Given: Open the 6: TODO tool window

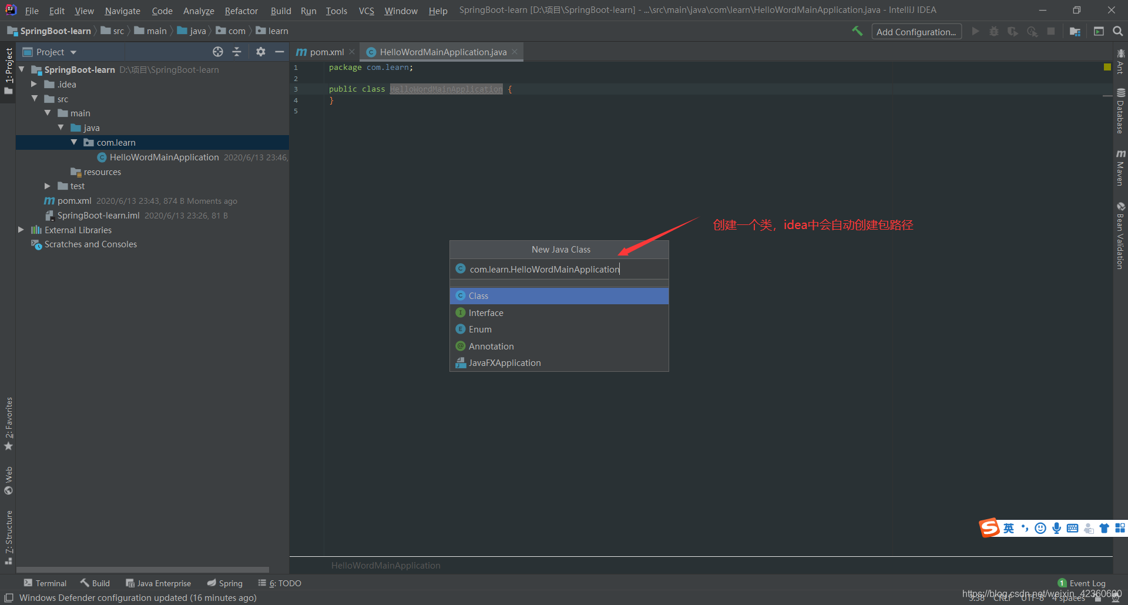Looking at the screenshot, I should coord(280,583).
